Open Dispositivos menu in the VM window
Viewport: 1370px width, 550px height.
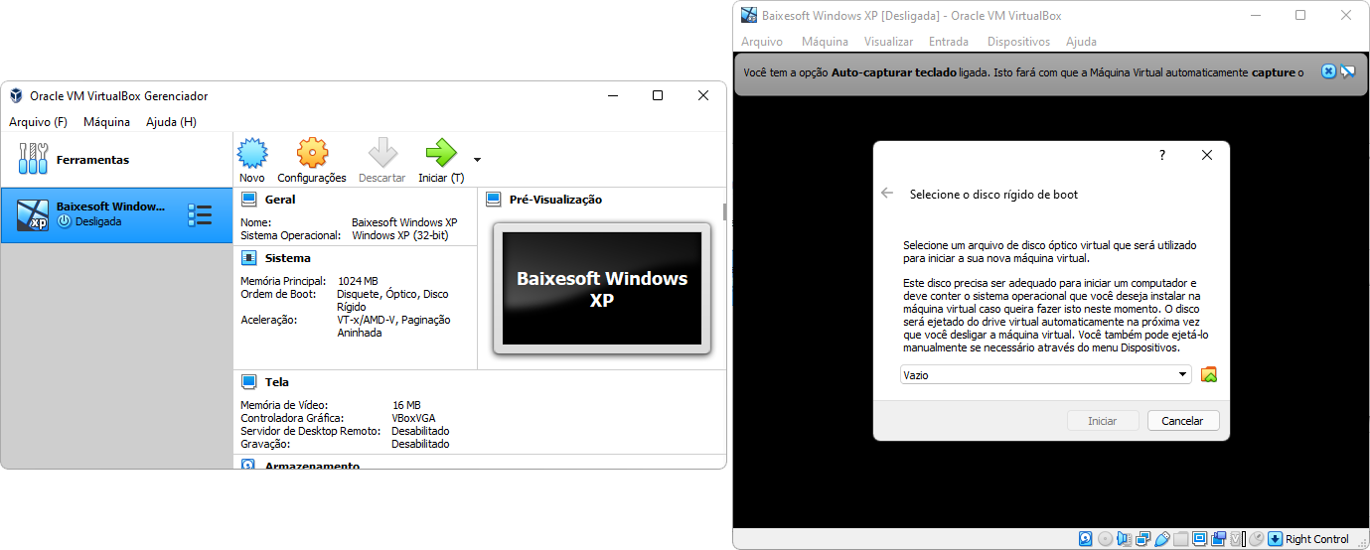1018,42
